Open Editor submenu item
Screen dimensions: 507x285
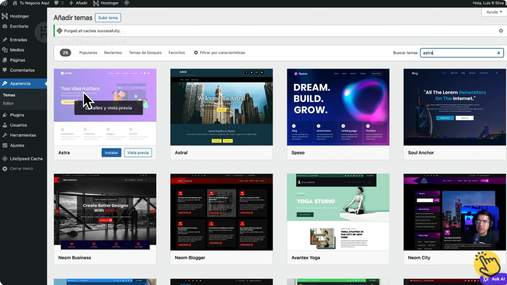click(8, 103)
